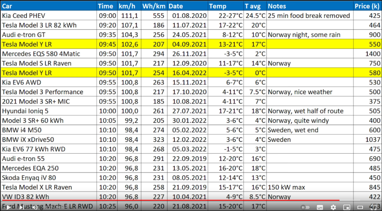Click the date '01.08.2020'
382x211 pixels.
point(189,16)
